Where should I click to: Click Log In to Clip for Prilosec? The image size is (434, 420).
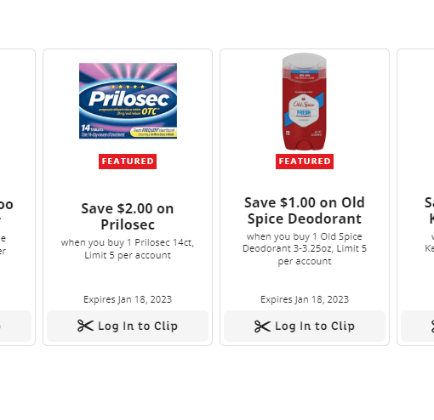point(128,326)
